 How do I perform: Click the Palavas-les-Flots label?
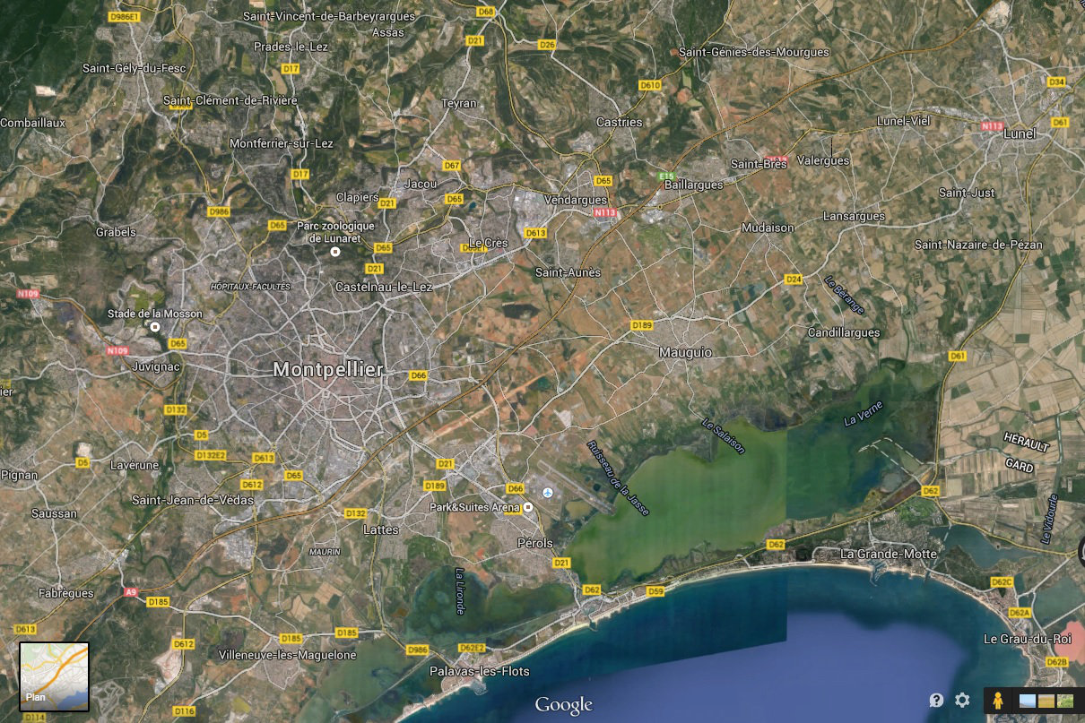coord(480,671)
